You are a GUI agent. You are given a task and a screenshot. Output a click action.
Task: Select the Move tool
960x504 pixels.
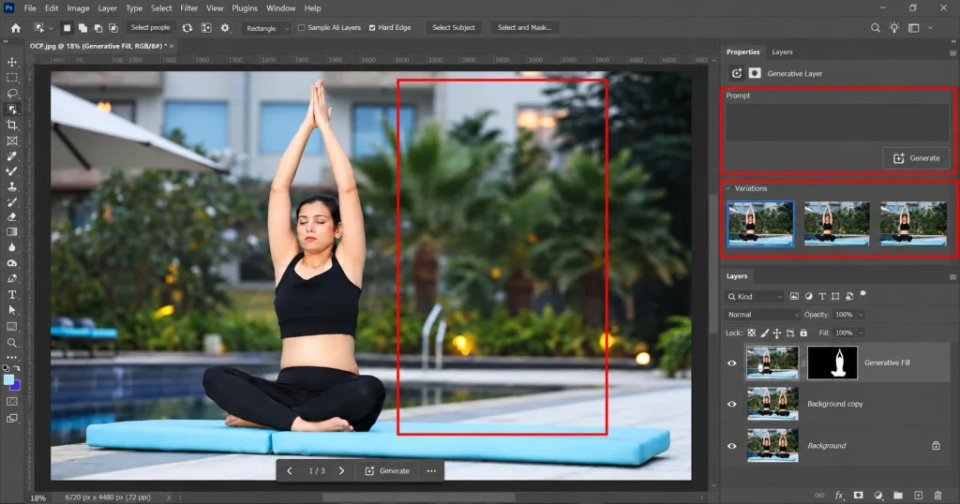(x=12, y=63)
